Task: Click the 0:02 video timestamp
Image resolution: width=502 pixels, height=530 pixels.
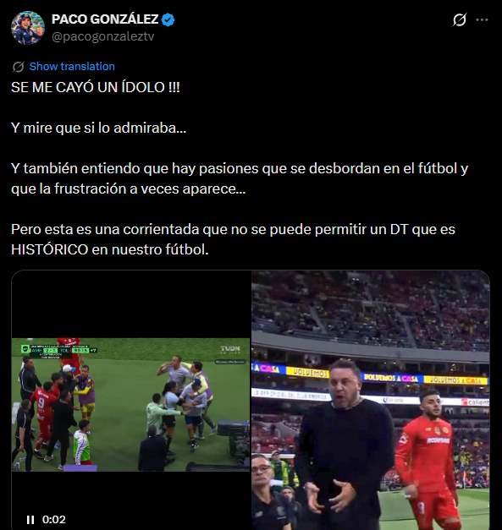Action: (x=54, y=520)
